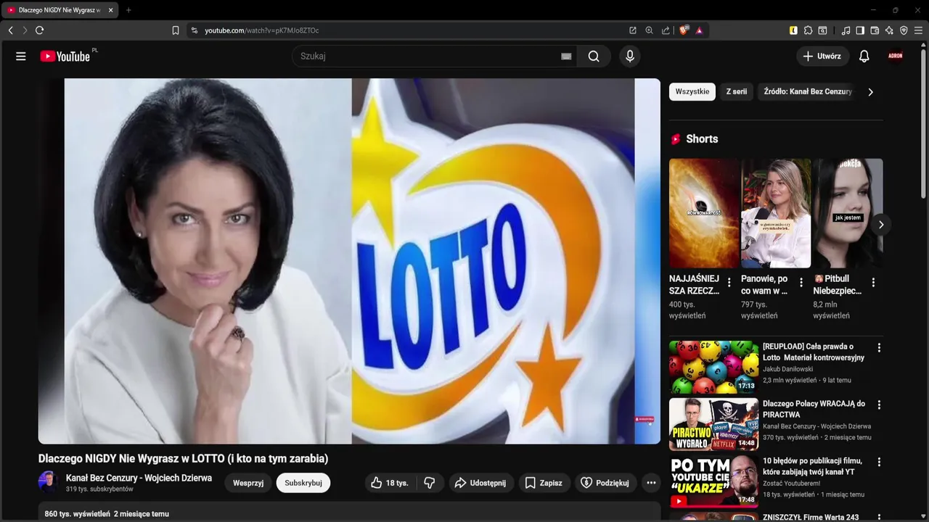
Task: Open the 'Panowie, po co wam' short thumbnail
Action: [x=776, y=213]
